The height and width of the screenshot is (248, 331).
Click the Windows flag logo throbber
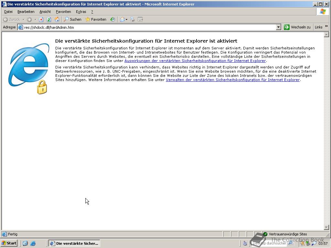323,12
